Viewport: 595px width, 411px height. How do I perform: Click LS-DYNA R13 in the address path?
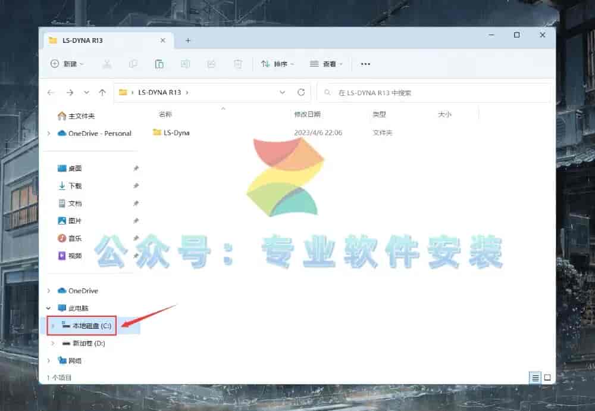coord(159,92)
